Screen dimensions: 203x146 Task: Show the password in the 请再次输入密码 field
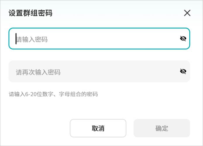pos(183,71)
